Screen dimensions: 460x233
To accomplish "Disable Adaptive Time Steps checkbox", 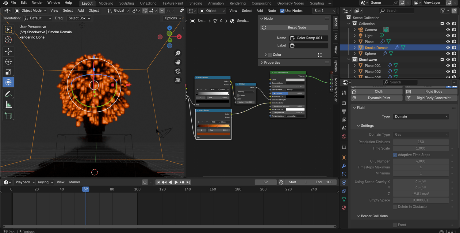I will coord(395,155).
